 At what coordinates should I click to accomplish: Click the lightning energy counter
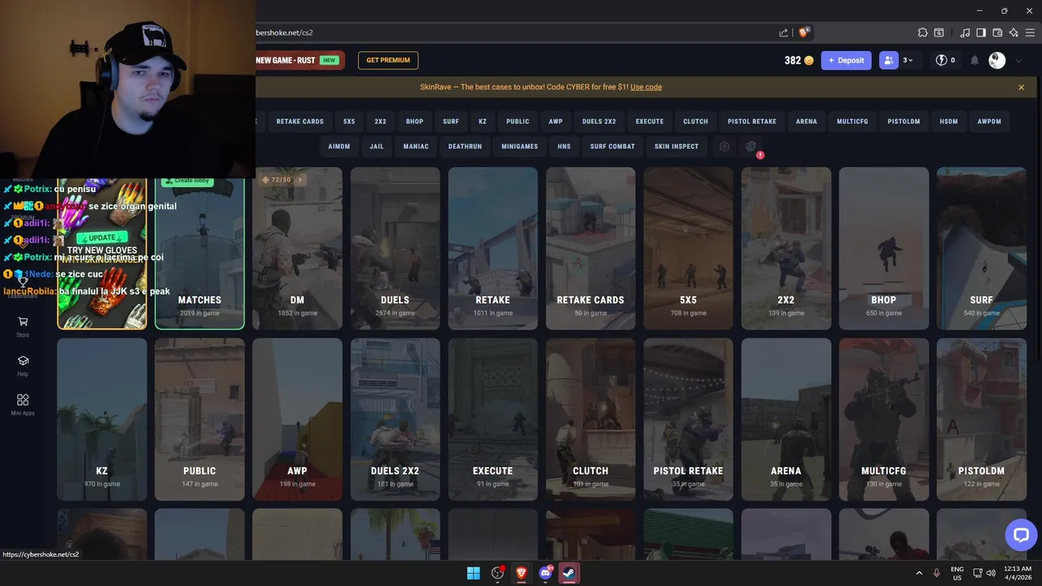click(x=945, y=60)
